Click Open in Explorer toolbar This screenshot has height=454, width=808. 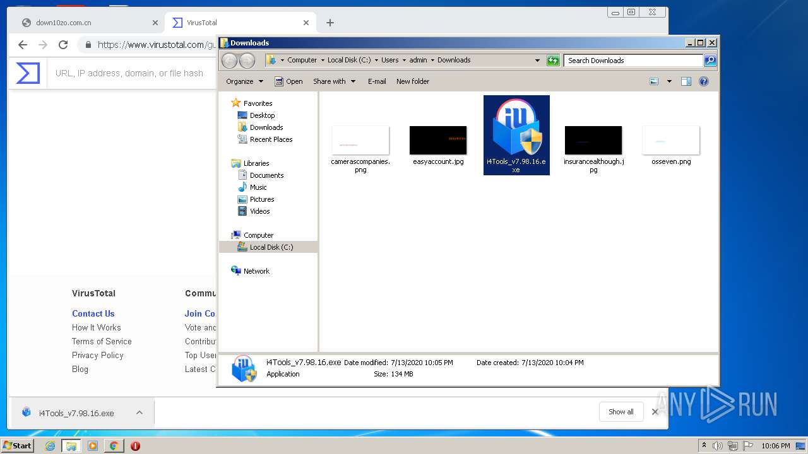[x=289, y=81]
